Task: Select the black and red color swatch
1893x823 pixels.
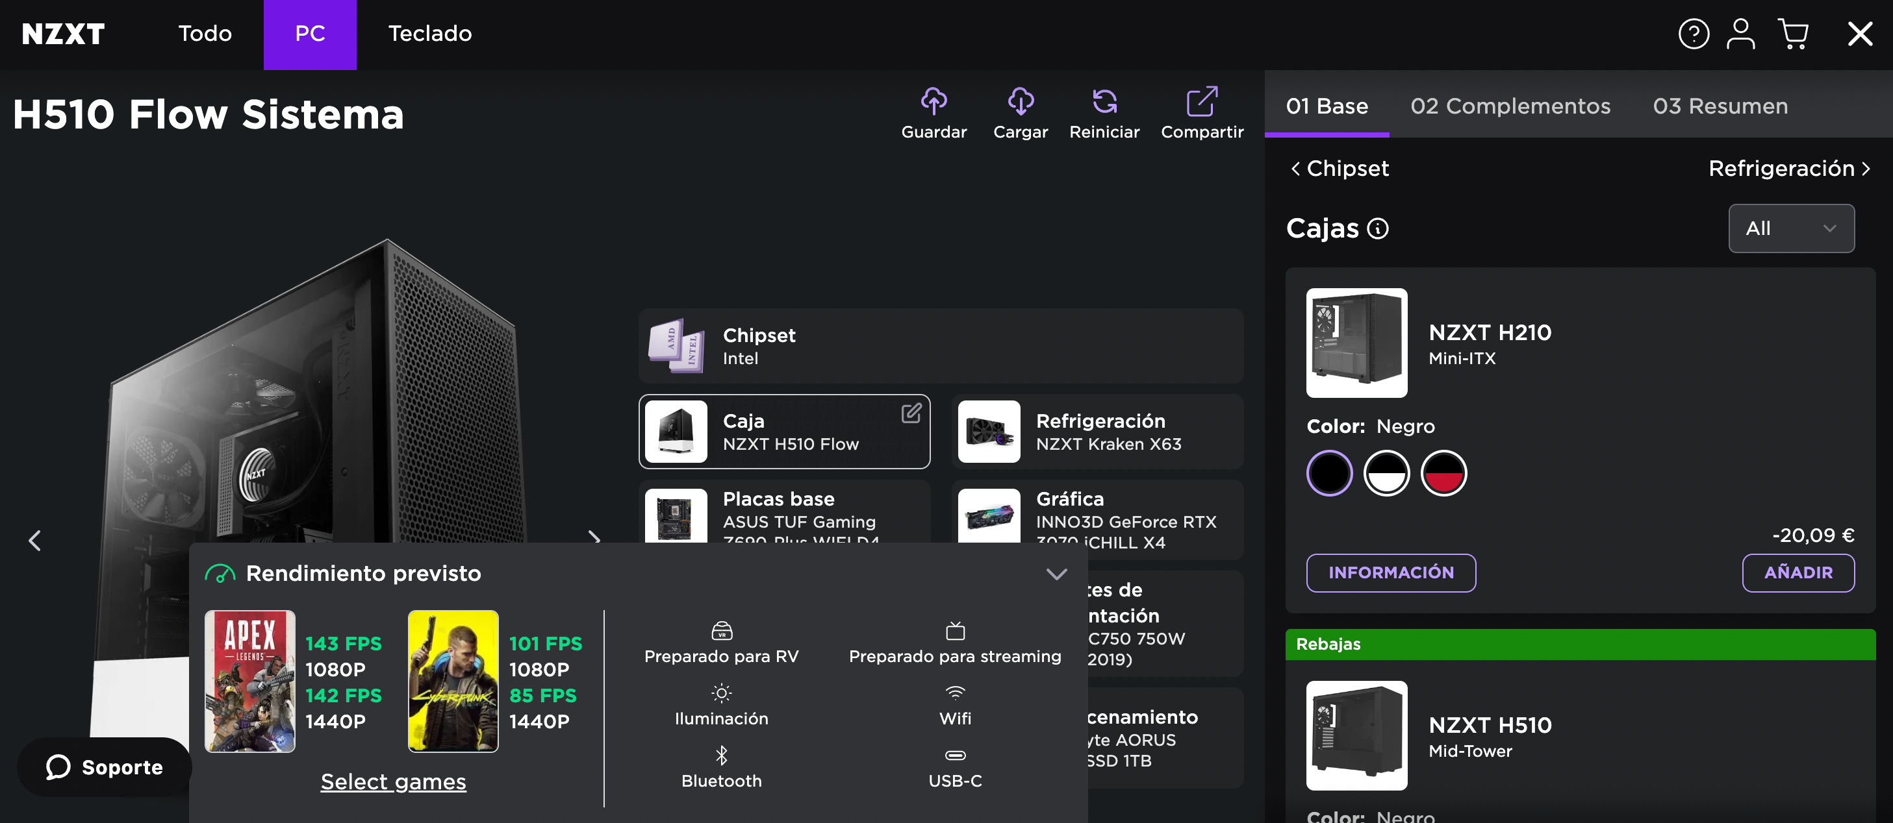Action: 1443,474
